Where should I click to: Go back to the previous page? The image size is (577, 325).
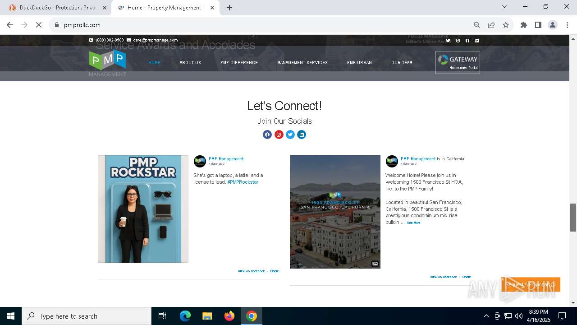[10, 25]
